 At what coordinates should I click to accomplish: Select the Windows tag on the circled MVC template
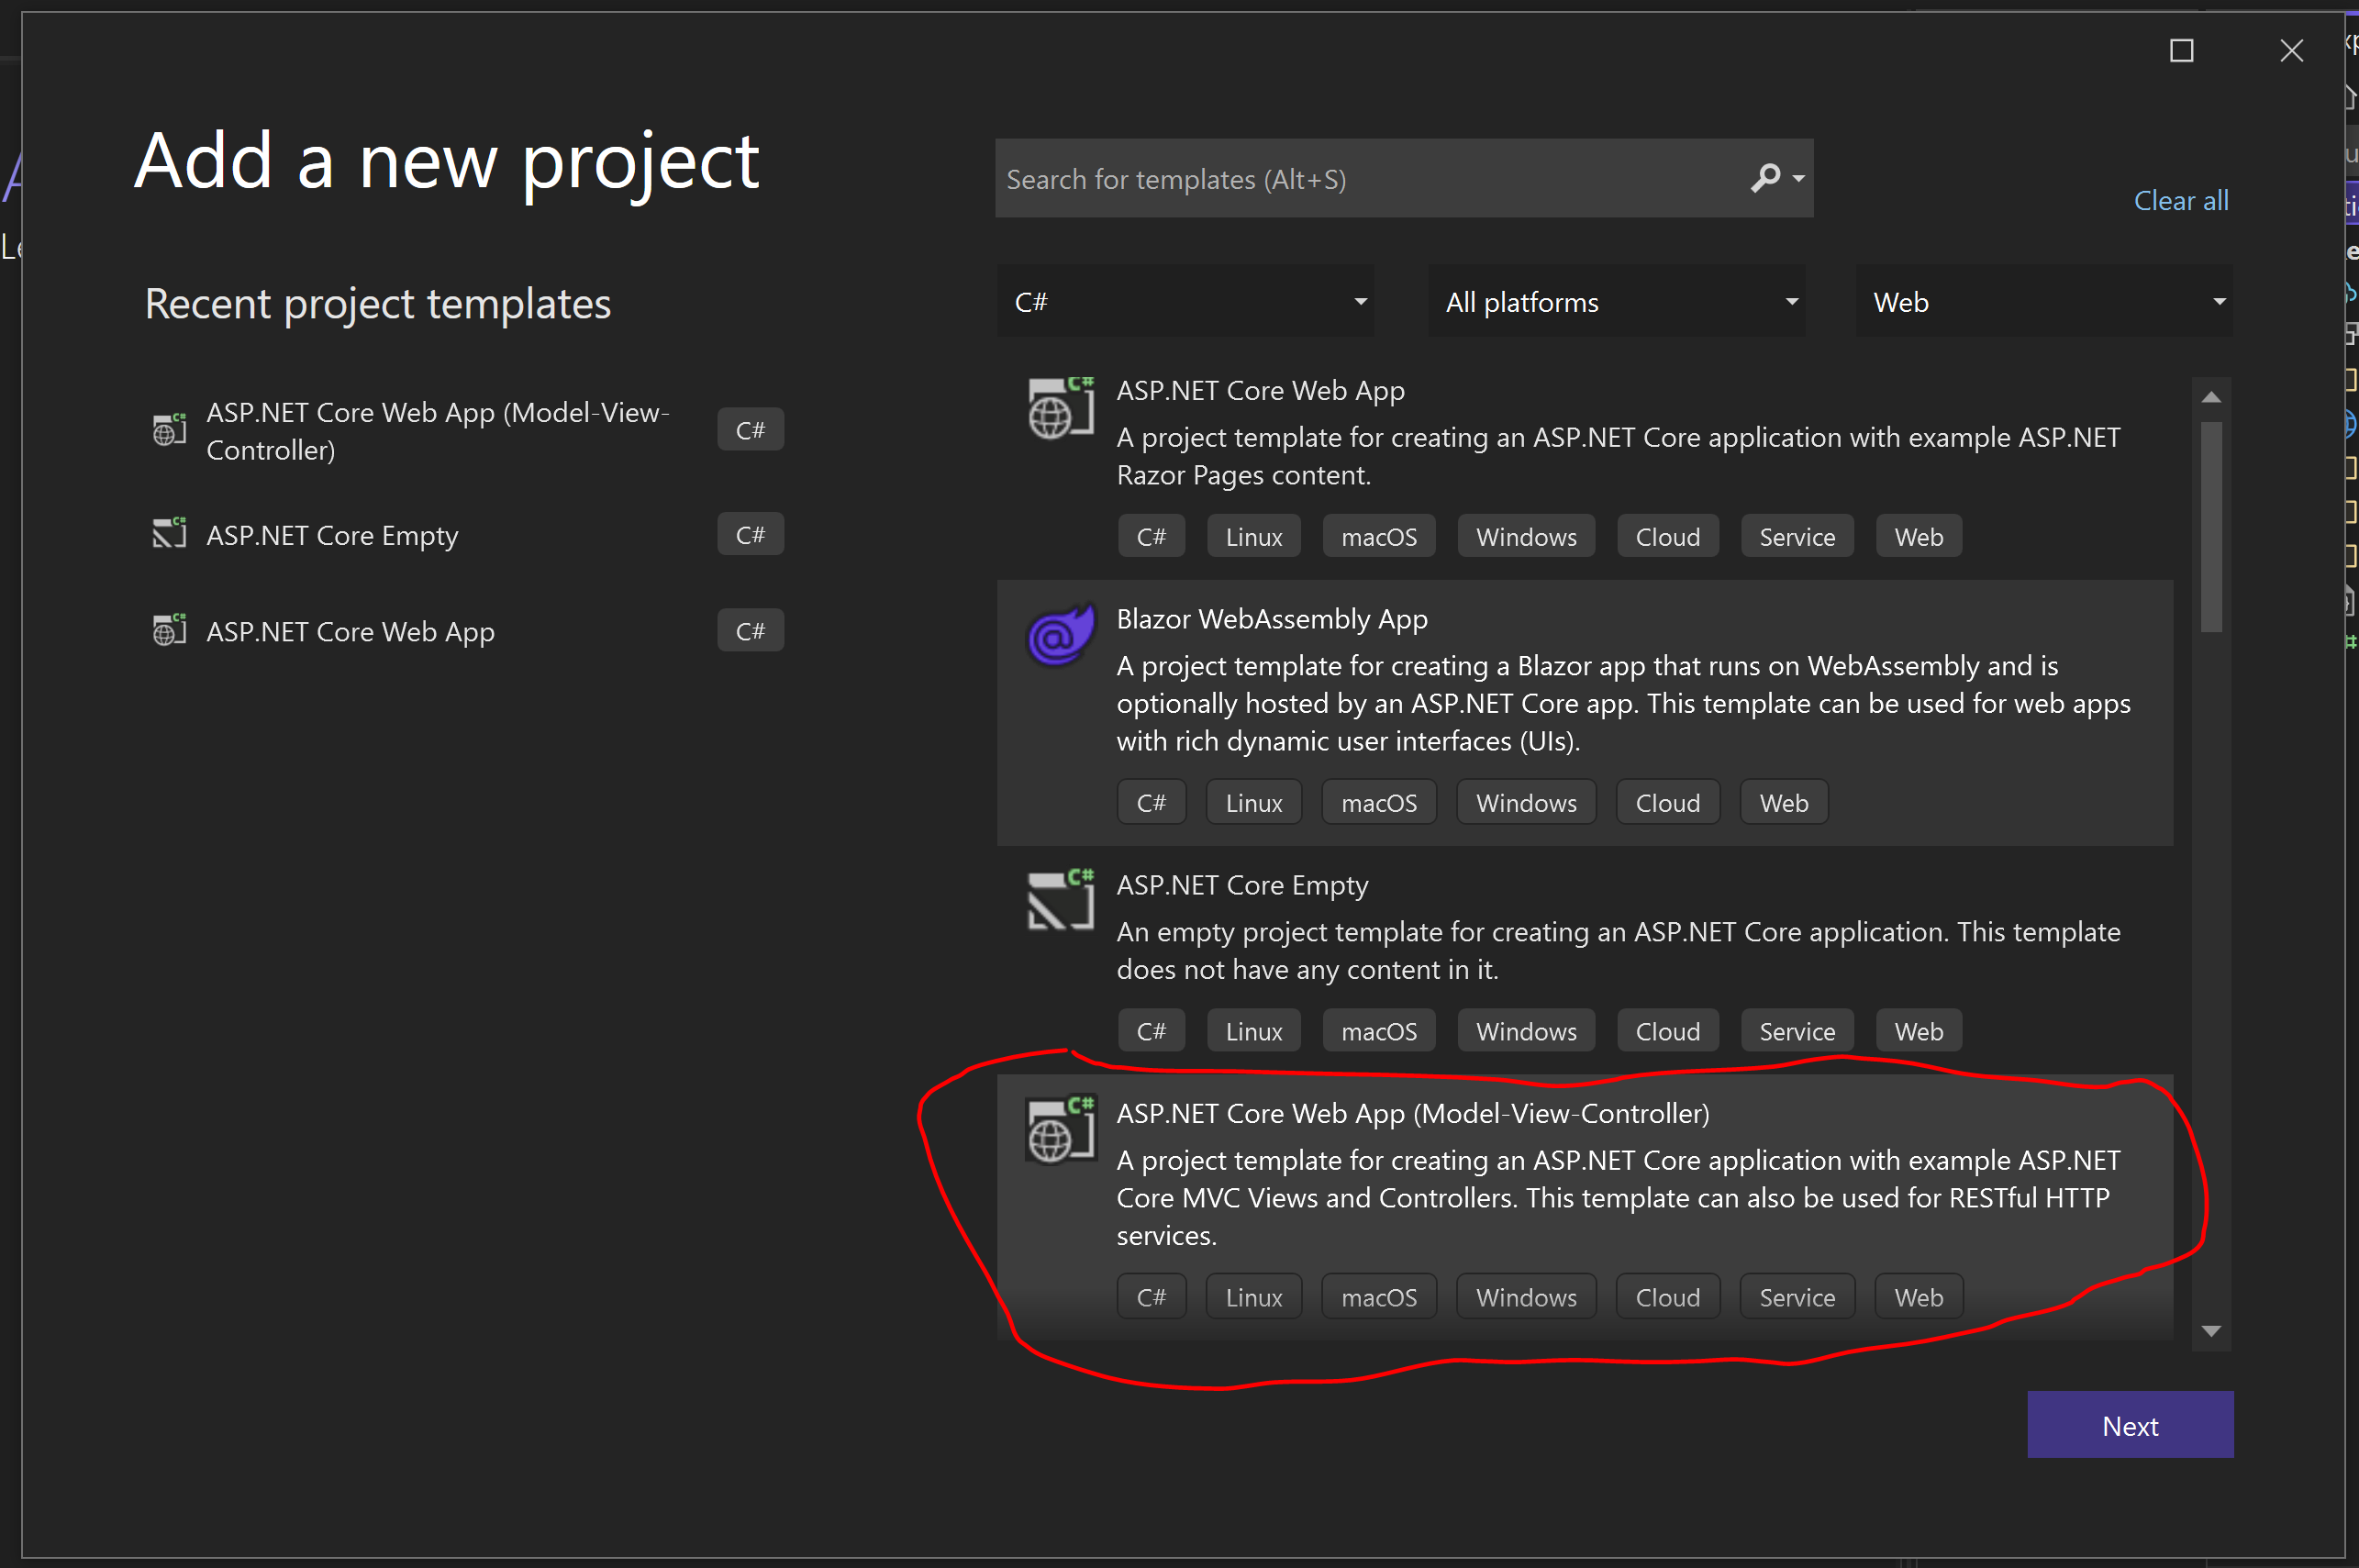1525,1296
